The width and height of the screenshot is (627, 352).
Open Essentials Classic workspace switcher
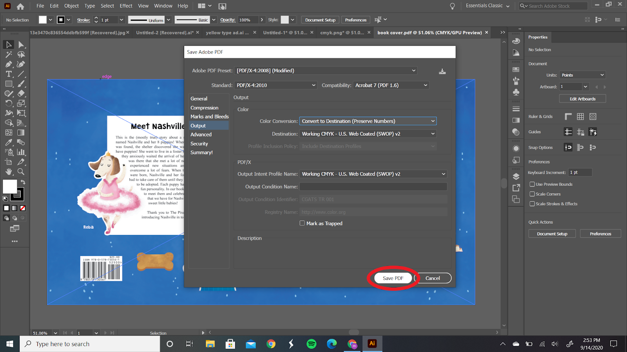pyautogui.click(x=487, y=6)
